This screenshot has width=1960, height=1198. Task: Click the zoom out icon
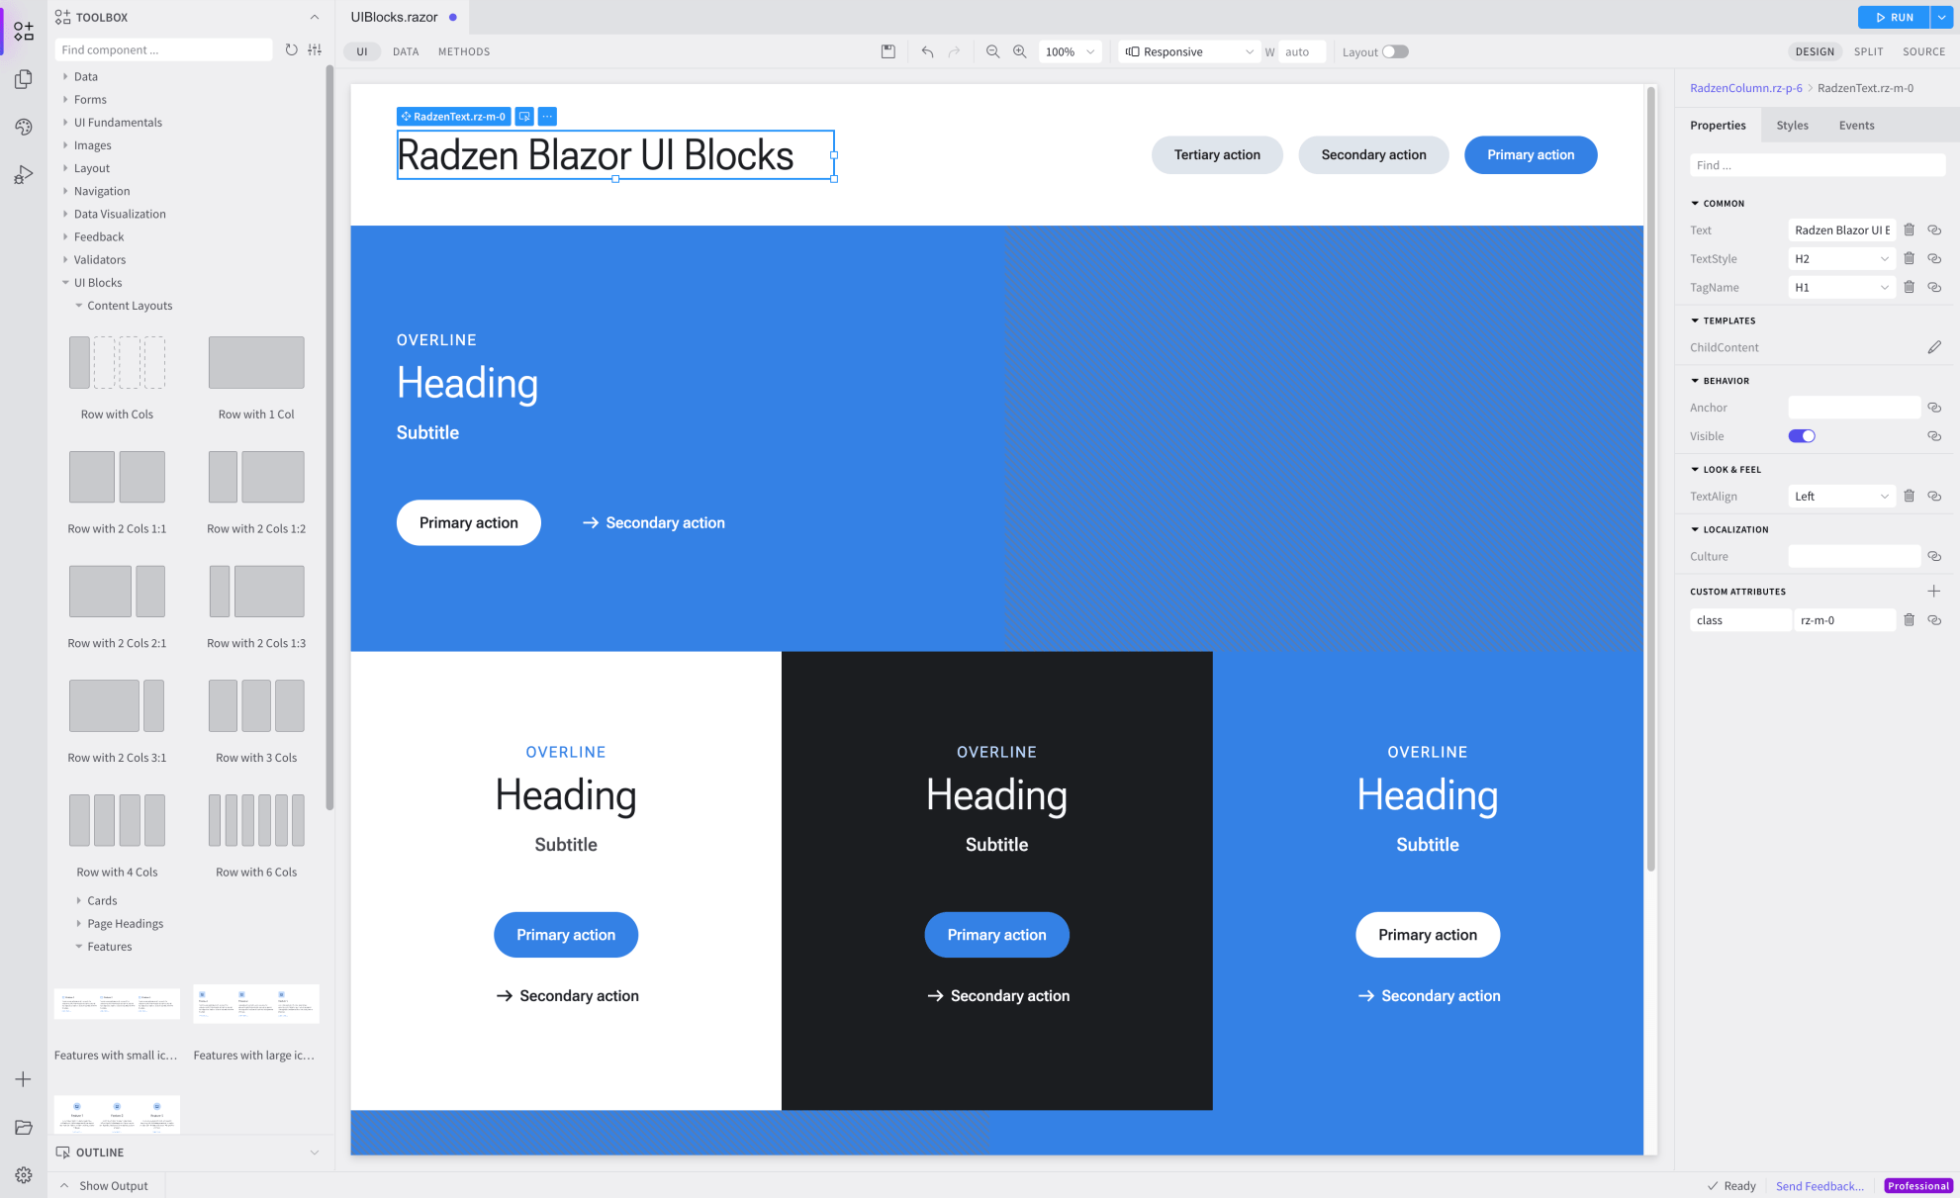click(x=992, y=51)
